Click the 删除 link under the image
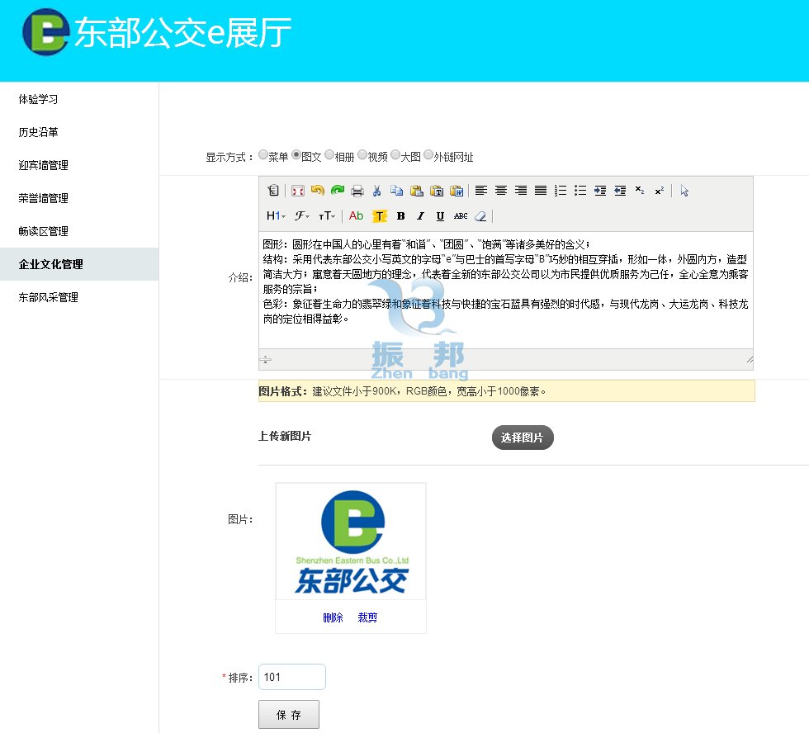The height and width of the screenshot is (733, 809). (333, 617)
